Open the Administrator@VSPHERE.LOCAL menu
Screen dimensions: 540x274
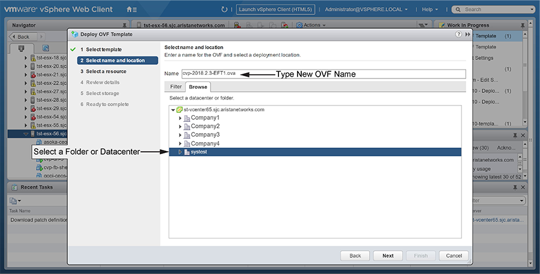tap(366, 10)
